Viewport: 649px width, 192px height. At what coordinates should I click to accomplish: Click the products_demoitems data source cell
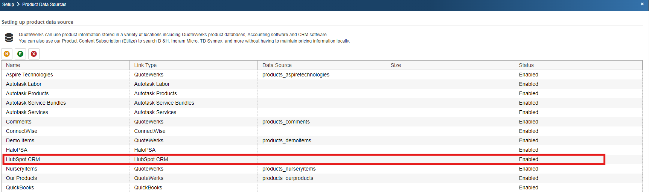286,140
